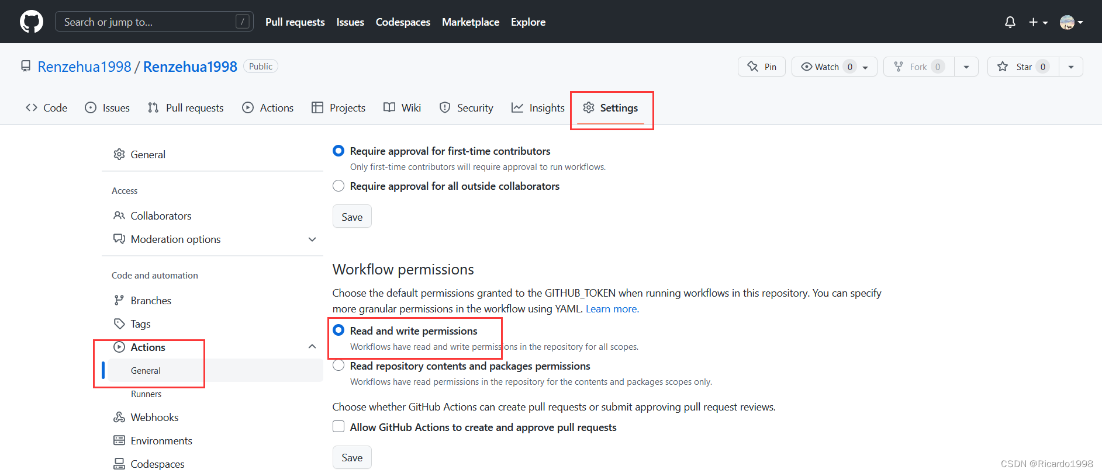
Task: Open Collaborators settings
Action: pyautogui.click(x=213, y=215)
